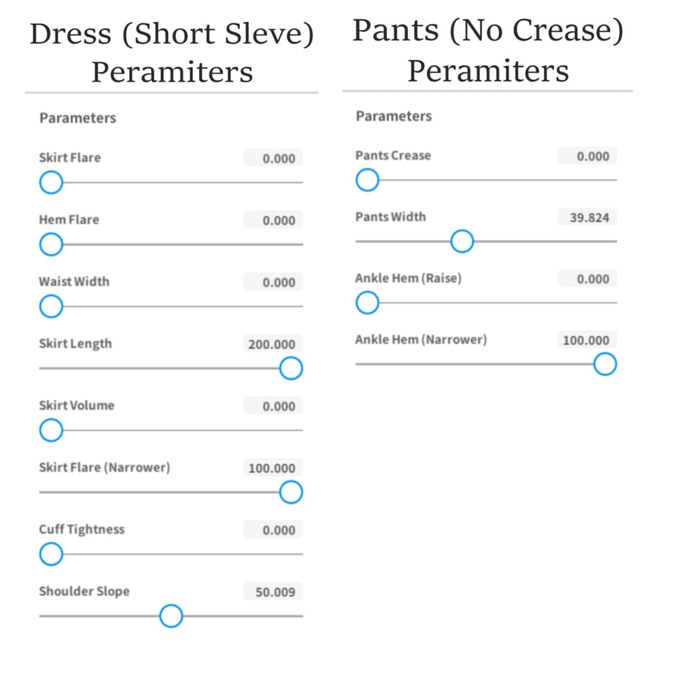Click the Skirt Flare (Narrower) value field
Image resolution: width=681 pixels, height=681 pixels.
[272, 468]
